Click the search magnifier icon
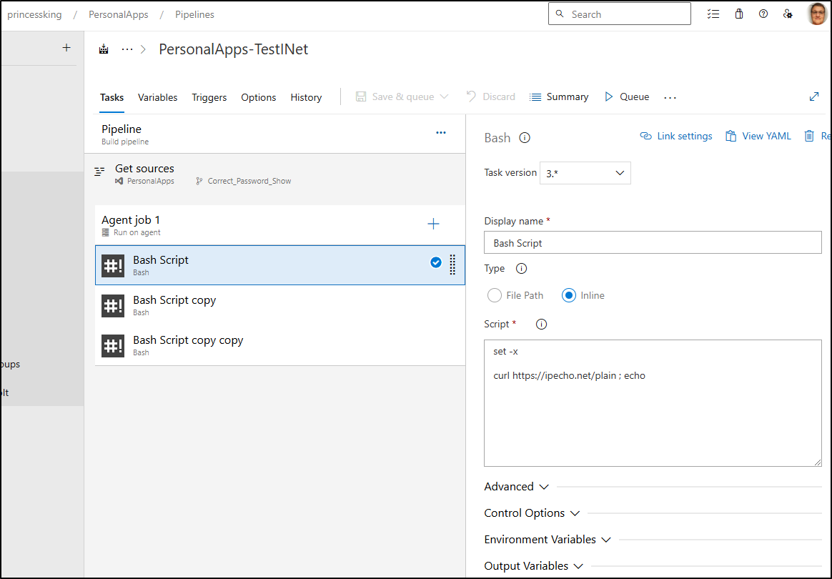Viewport: 832px width, 579px height. click(559, 14)
